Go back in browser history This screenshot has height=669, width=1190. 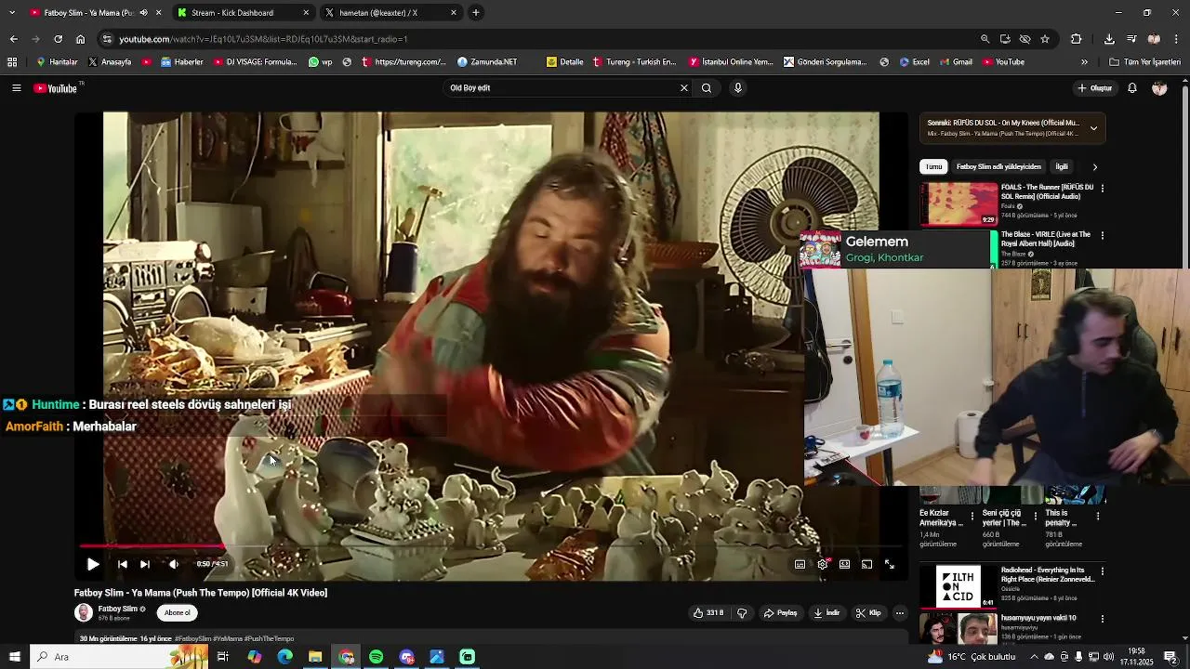(13, 39)
